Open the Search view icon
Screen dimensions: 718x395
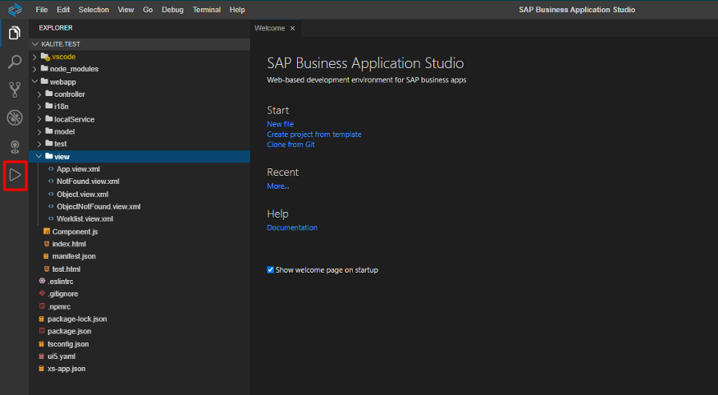tap(15, 62)
